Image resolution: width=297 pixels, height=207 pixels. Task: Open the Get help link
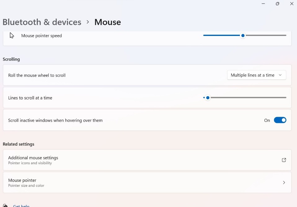21,205
